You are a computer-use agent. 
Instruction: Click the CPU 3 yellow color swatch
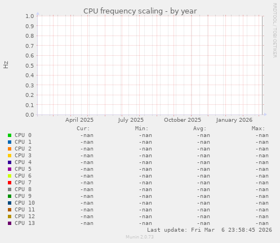point(10,156)
